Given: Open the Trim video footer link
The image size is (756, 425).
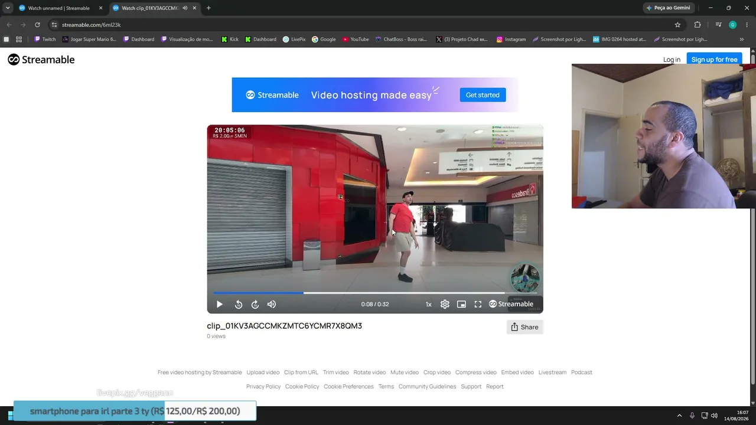Looking at the screenshot, I should [x=336, y=372].
